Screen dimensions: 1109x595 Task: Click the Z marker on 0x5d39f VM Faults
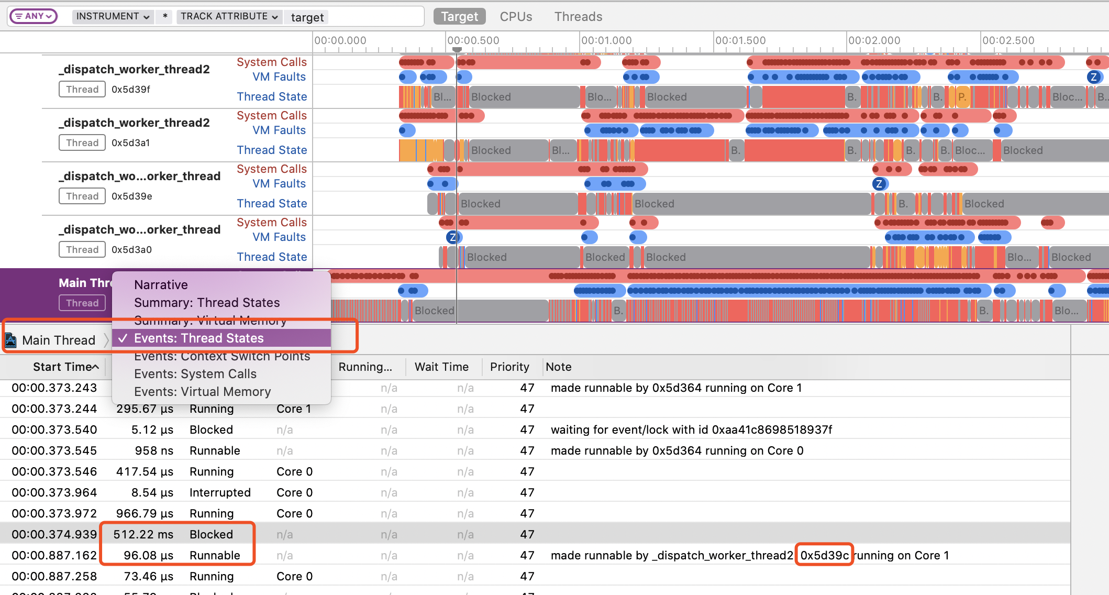point(1093,78)
